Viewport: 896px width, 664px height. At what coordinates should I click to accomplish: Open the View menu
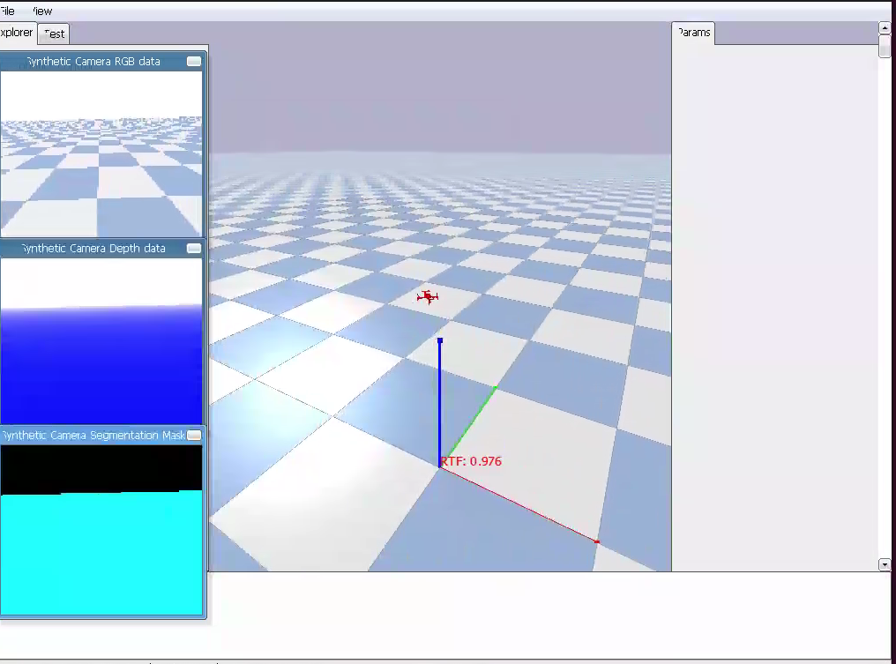[x=41, y=11]
